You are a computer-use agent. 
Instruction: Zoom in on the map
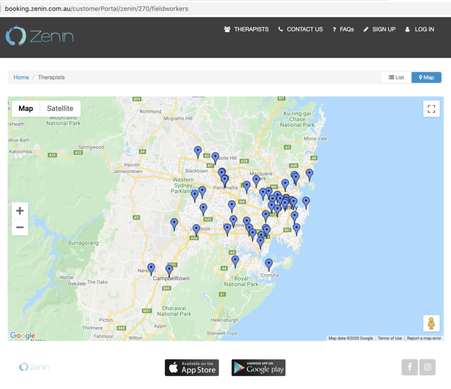tap(20, 211)
